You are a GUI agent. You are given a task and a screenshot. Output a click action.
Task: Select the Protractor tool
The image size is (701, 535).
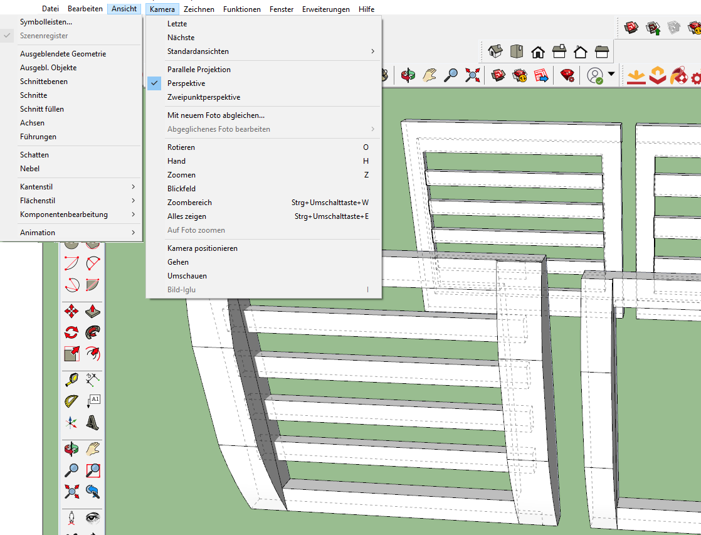coord(72,401)
